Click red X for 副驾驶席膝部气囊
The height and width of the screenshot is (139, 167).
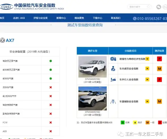(x=51, y=114)
